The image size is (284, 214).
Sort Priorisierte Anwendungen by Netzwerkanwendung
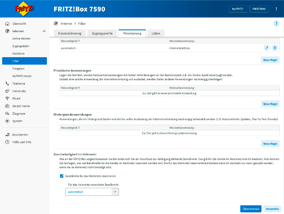click(x=183, y=88)
